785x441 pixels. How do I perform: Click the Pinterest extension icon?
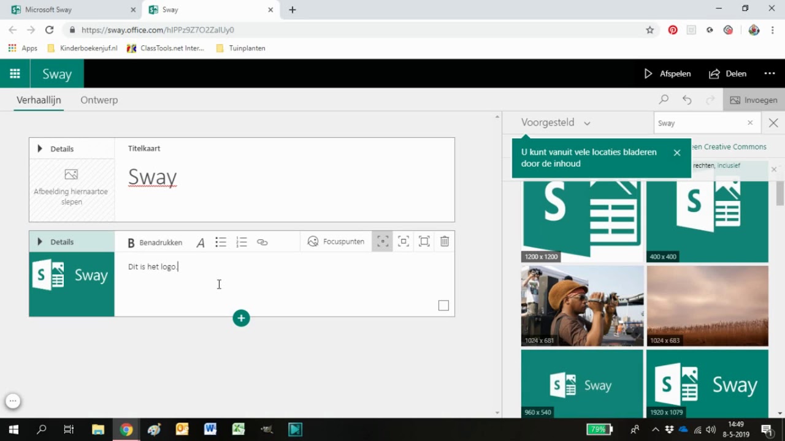673,29
